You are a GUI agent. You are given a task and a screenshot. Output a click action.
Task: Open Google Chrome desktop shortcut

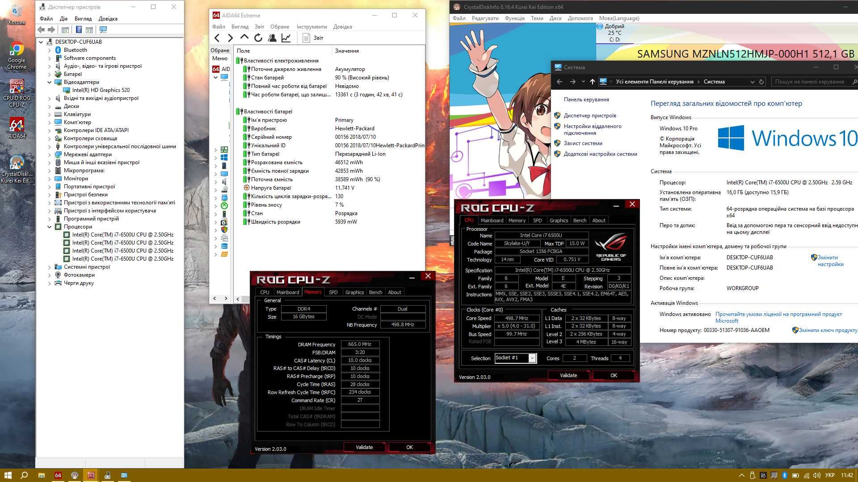point(17,56)
